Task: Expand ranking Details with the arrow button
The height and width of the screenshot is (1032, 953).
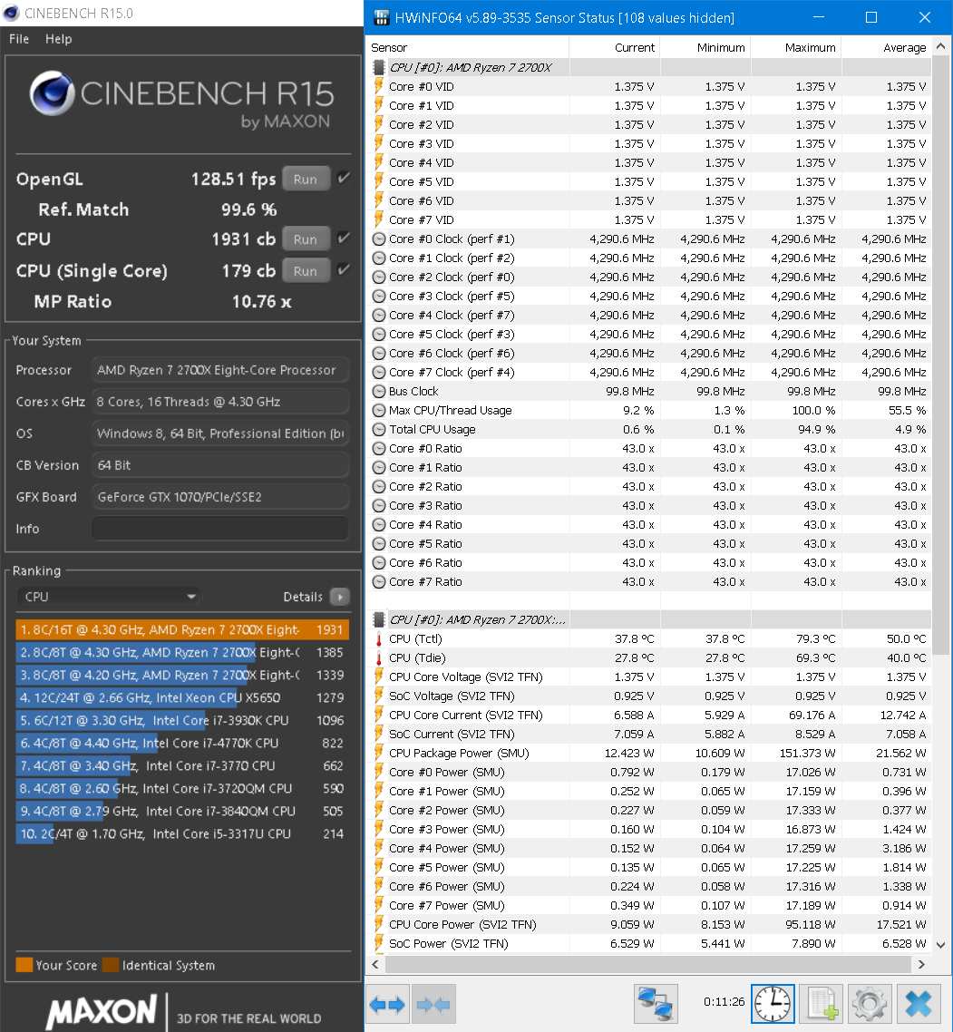Action: point(340,597)
